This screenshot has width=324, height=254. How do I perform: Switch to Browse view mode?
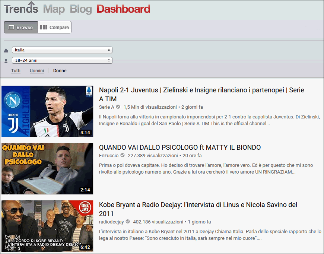(20, 27)
